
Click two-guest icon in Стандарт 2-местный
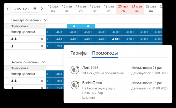[x=14, y=39]
